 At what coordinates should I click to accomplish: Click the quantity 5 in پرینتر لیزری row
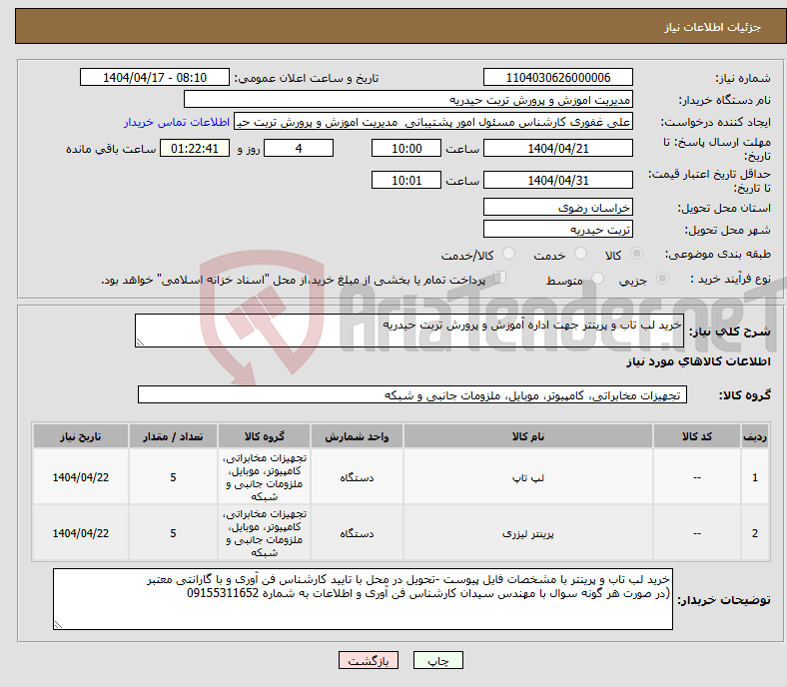(173, 533)
